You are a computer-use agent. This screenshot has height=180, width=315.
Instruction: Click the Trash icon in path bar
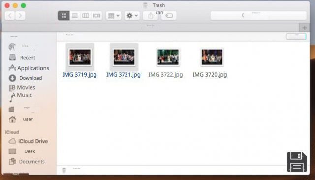point(64,170)
